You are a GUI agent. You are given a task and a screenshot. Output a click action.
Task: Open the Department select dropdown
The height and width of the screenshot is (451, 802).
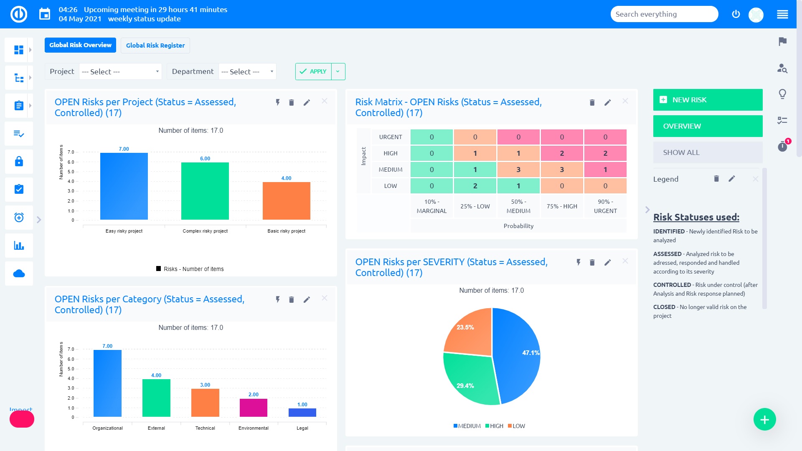(x=247, y=71)
